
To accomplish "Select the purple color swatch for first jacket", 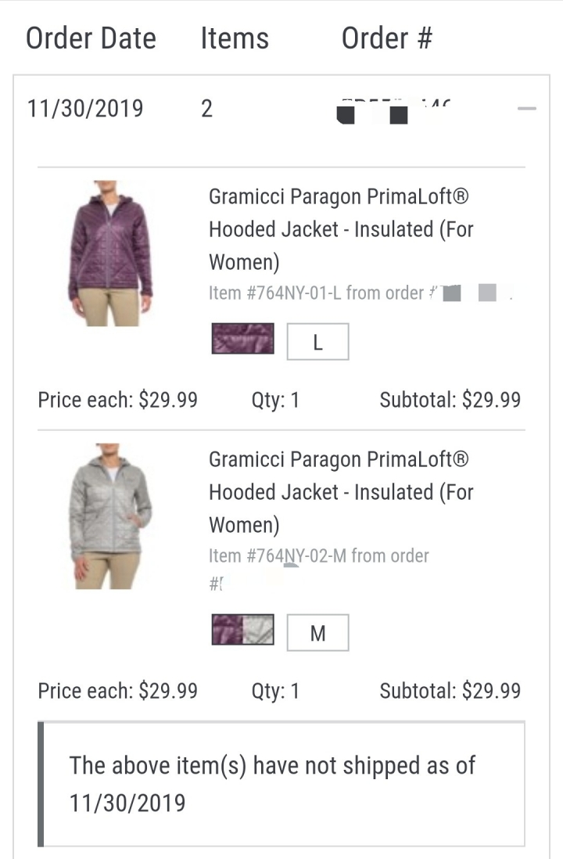I will click(x=242, y=339).
